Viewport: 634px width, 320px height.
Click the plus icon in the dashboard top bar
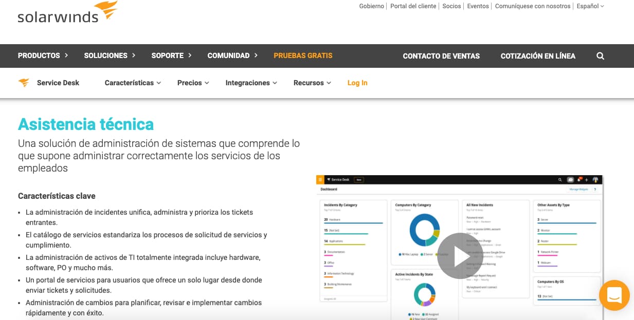point(587,180)
